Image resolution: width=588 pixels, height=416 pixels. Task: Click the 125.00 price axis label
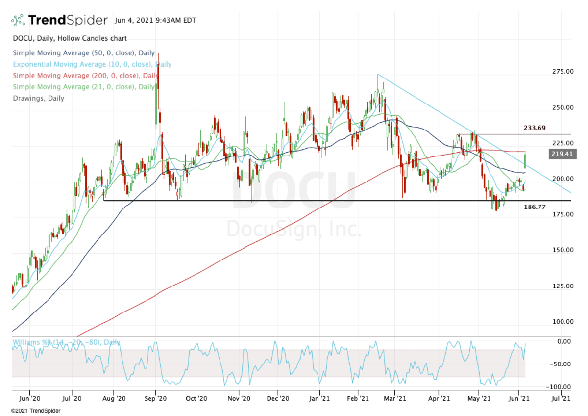pos(563,286)
